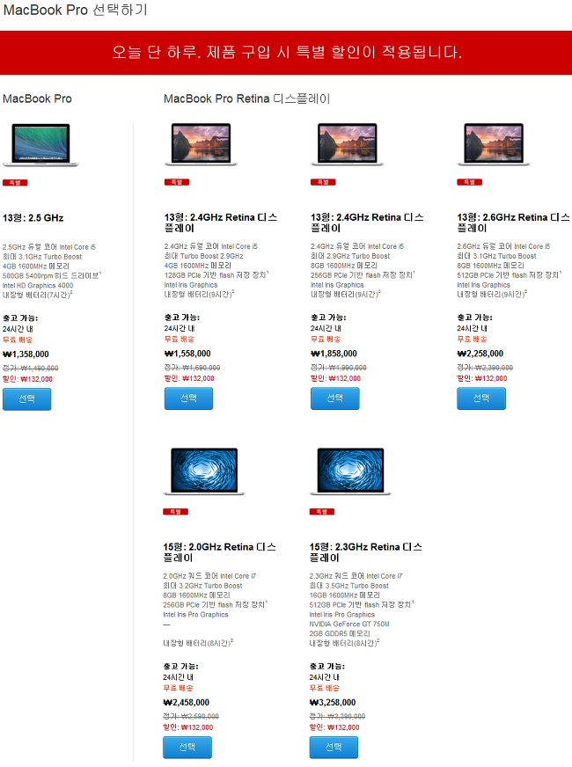Select the Retina model priced ₩1,858,000
This screenshot has width=572, height=767.
[334, 398]
